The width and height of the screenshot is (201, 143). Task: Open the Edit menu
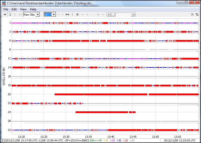(x=14, y=9)
